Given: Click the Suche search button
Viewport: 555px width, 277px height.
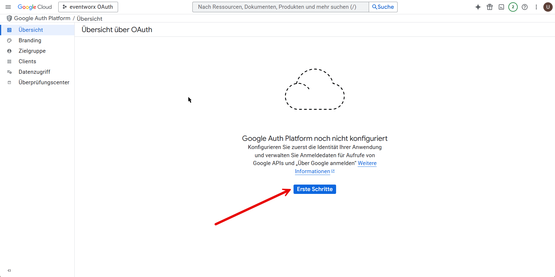Looking at the screenshot, I should tap(383, 7).
